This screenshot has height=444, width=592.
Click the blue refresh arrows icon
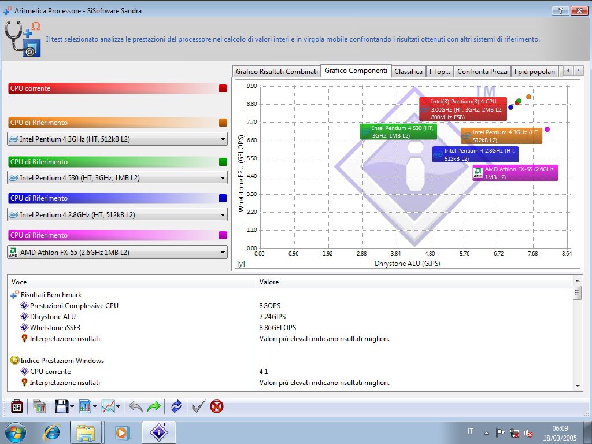point(176,406)
